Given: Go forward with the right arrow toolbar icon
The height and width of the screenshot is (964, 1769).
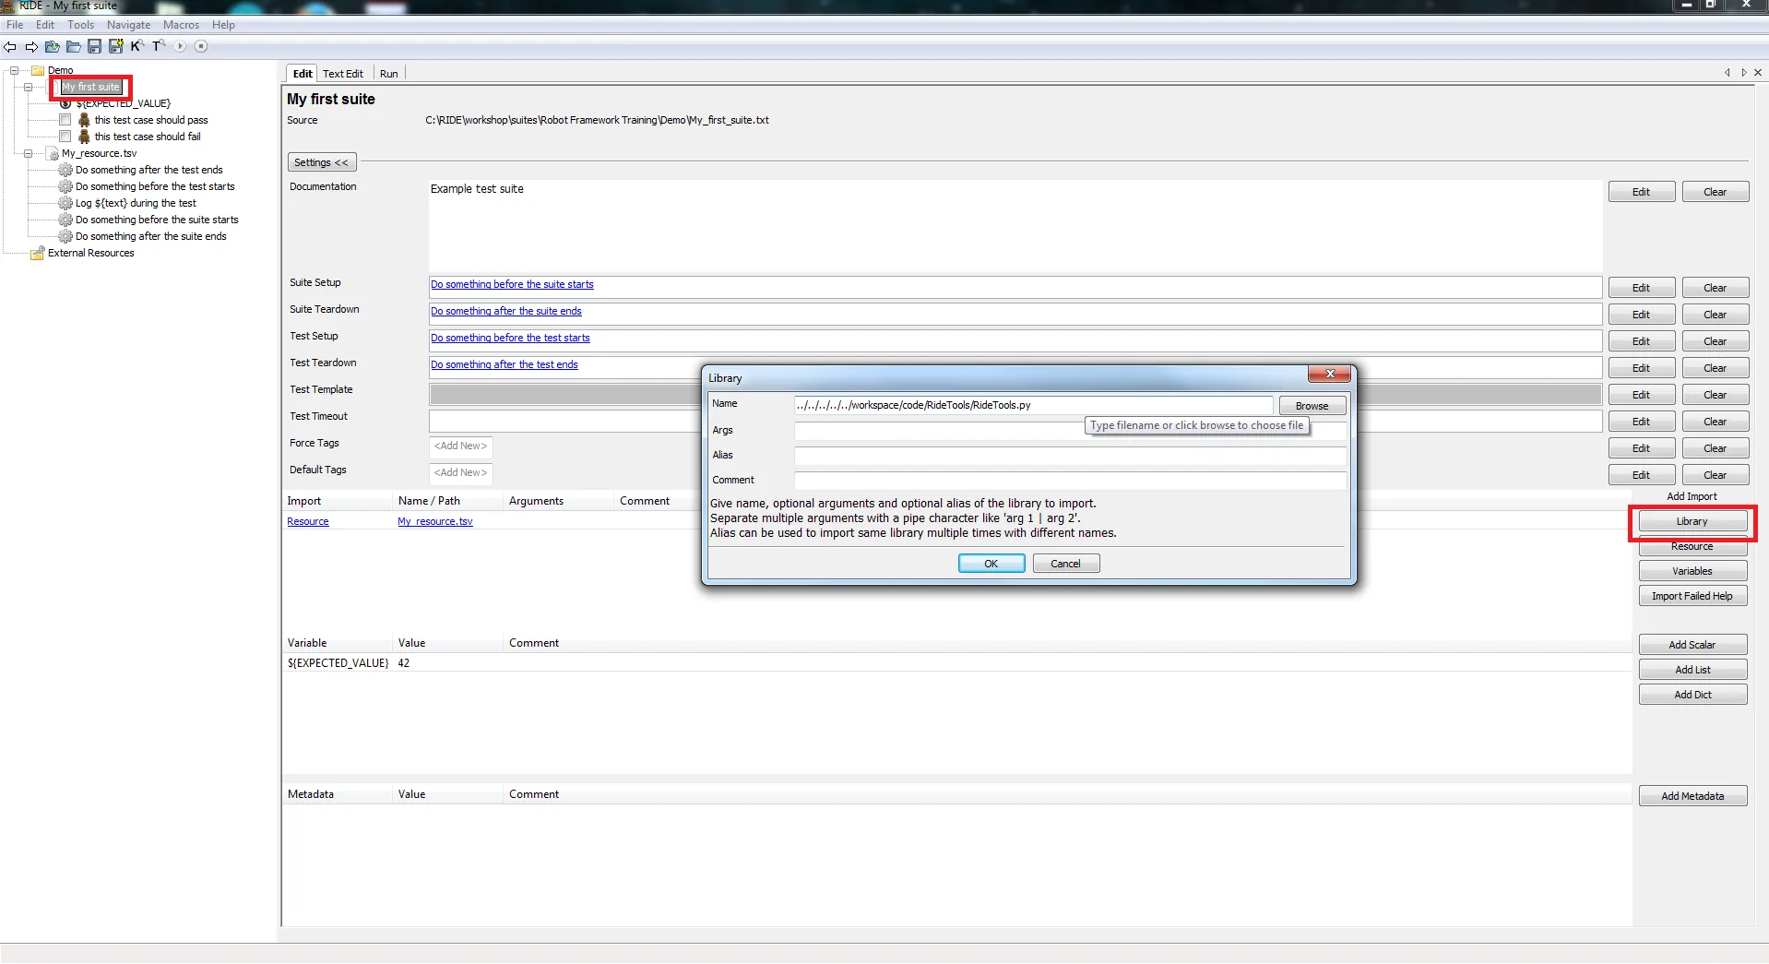Looking at the screenshot, I should click(x=31, y=46).
